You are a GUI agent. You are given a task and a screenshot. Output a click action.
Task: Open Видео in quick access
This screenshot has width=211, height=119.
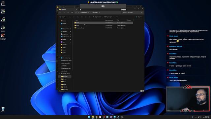point(63,42)
